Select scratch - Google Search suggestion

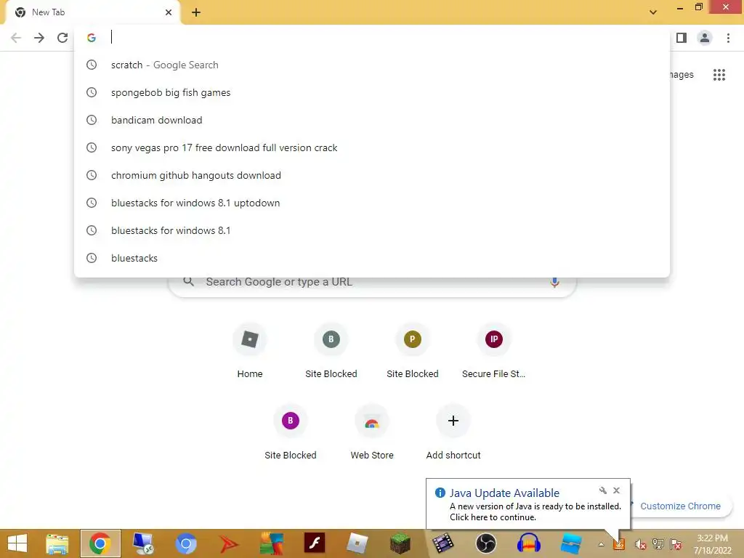click(372, 65)
